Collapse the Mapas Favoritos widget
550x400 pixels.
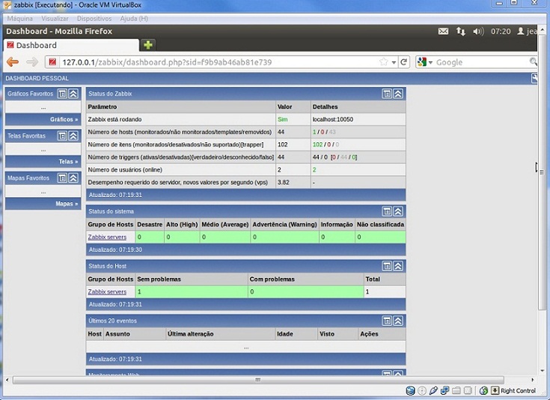coord(73,178)
